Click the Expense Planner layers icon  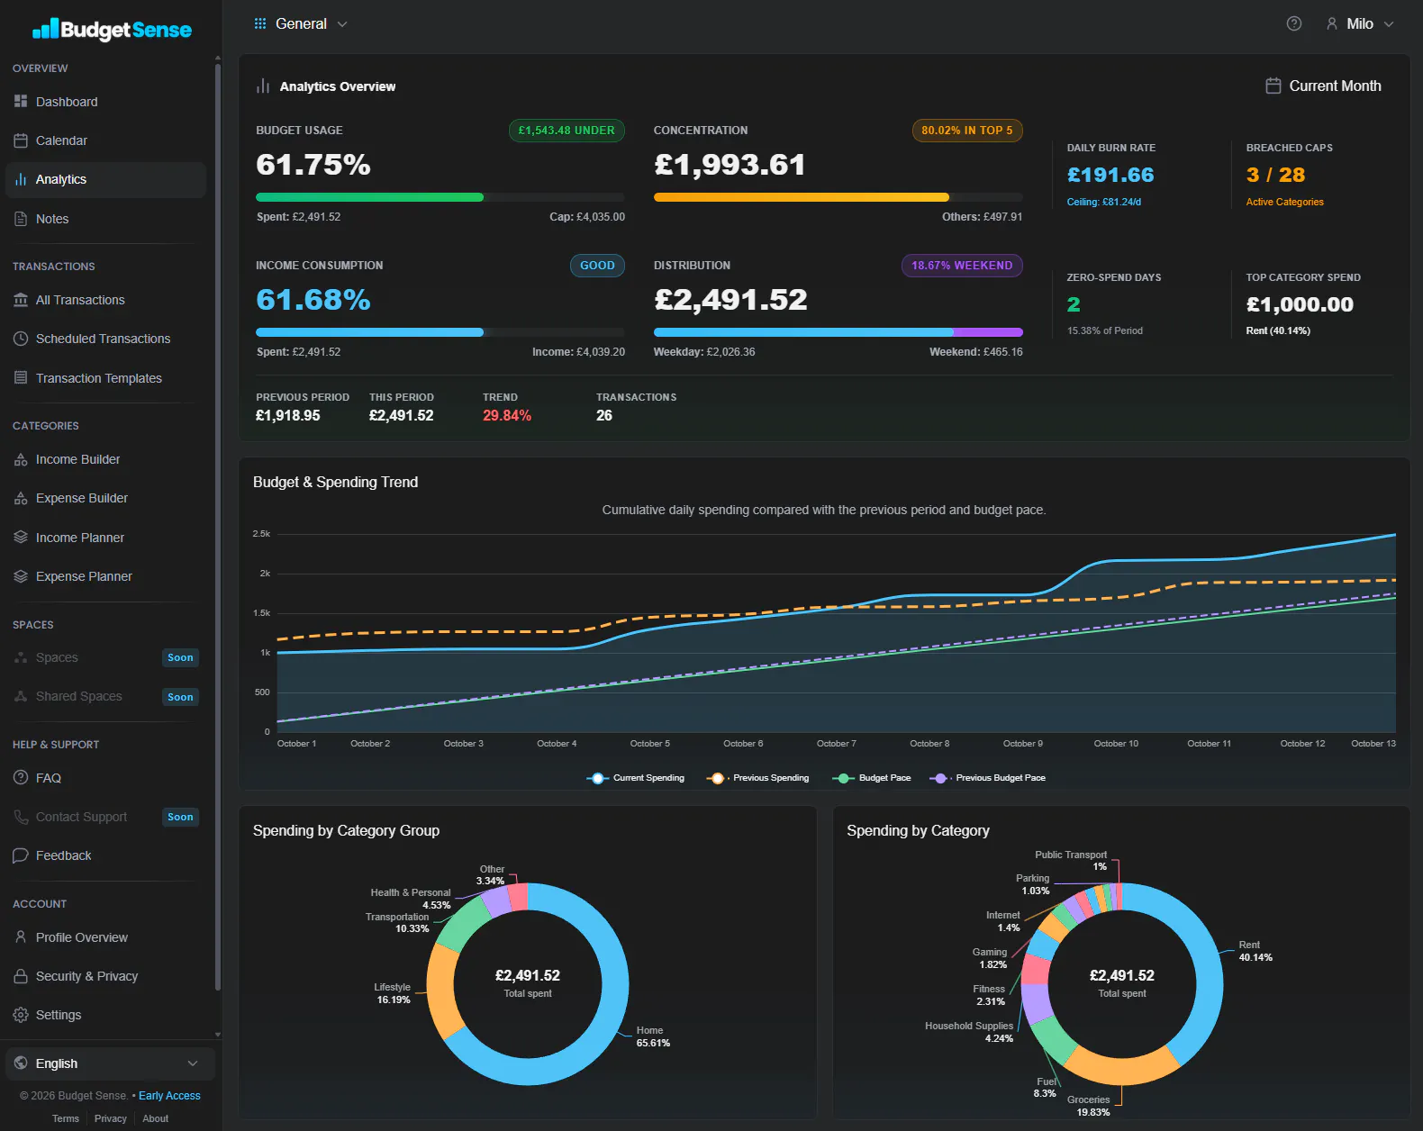point(21,576)
